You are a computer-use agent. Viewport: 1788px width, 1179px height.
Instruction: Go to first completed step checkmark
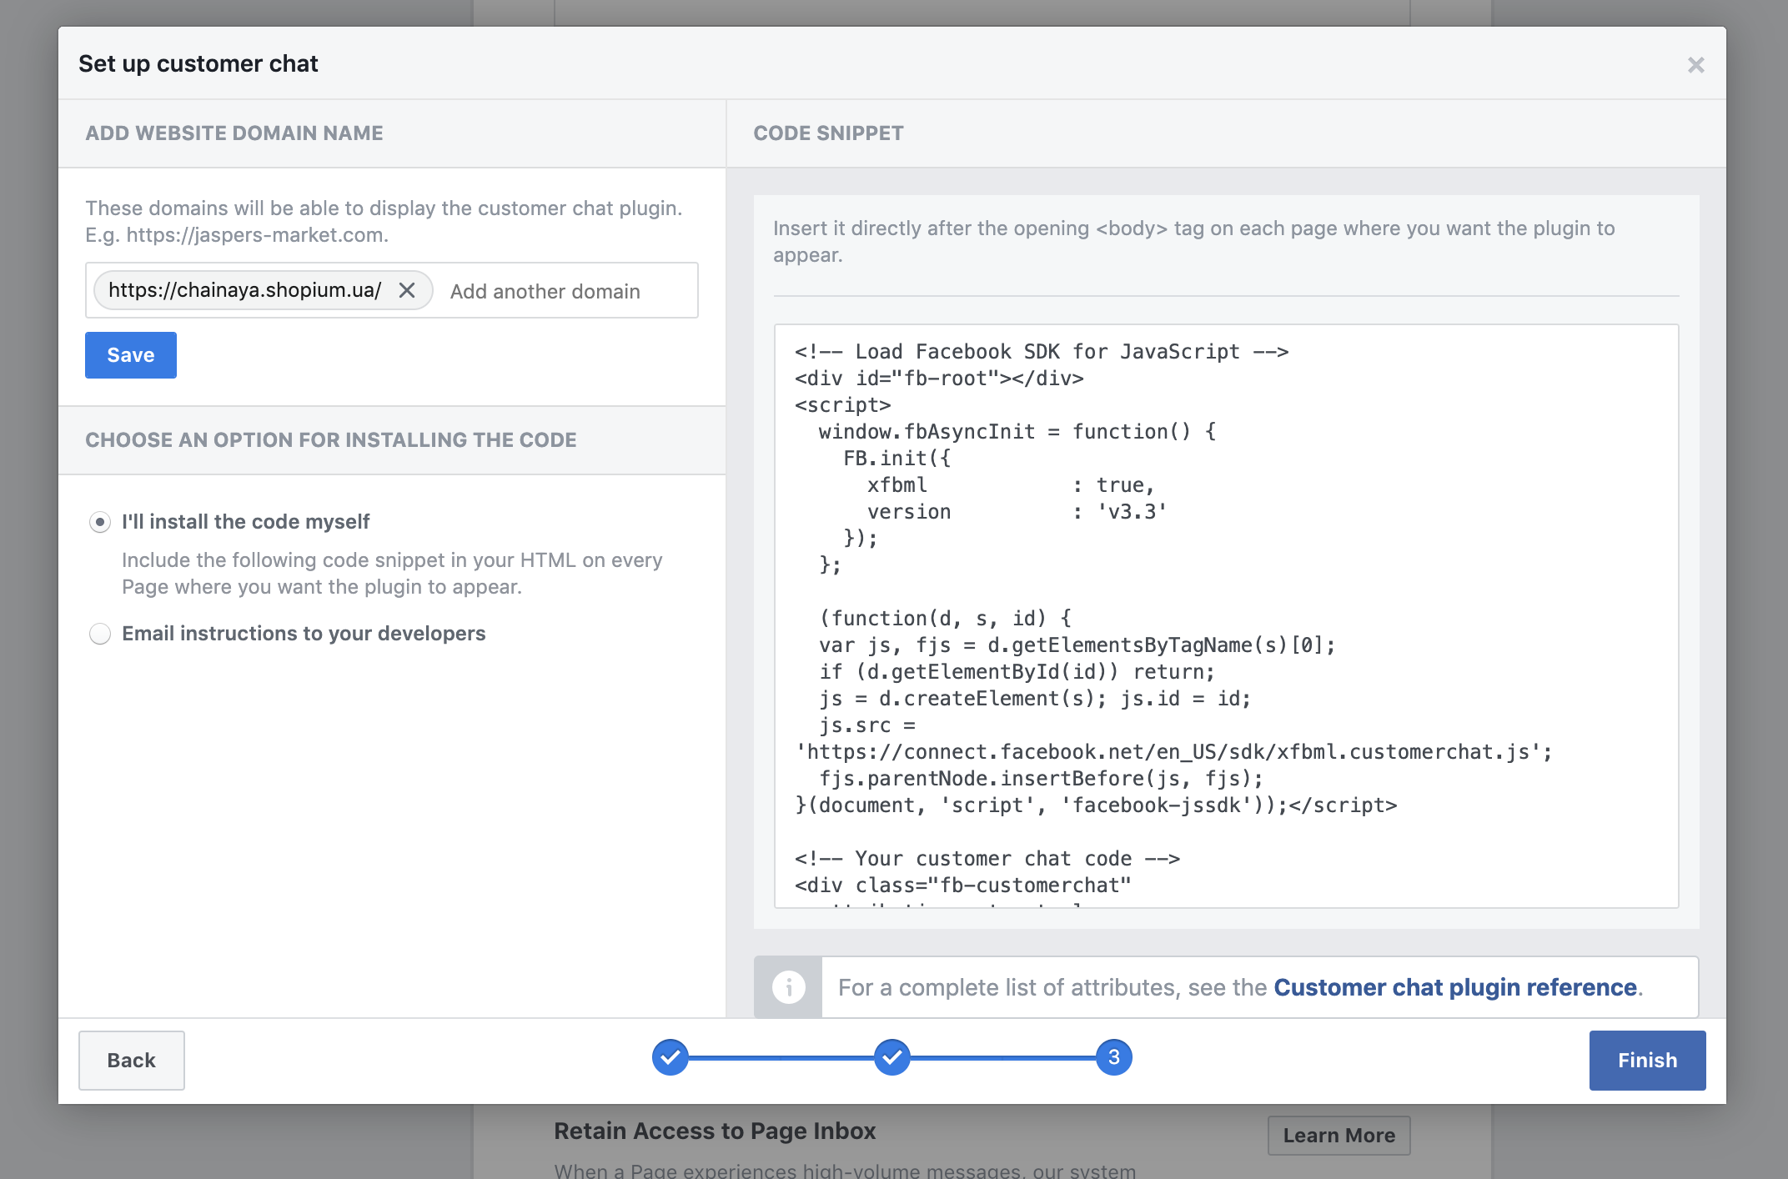pyautogui.click(x=670, y=1057)
